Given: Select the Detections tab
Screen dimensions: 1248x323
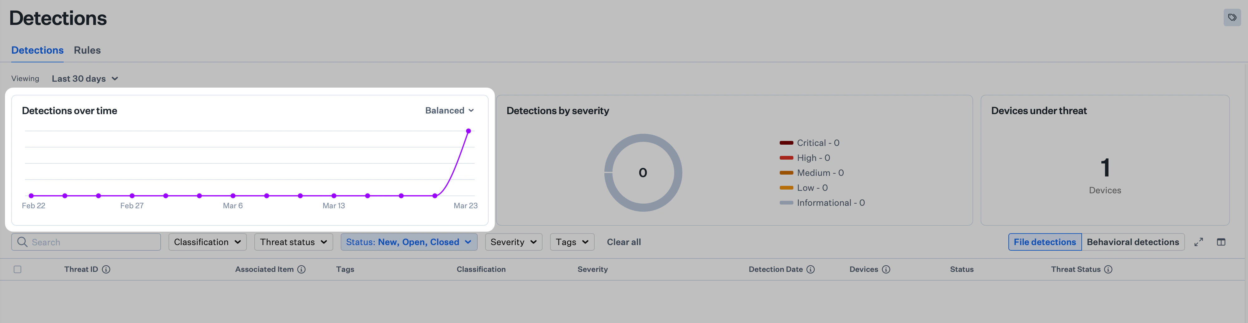Looking at the screenshot, I should (37, 50).
